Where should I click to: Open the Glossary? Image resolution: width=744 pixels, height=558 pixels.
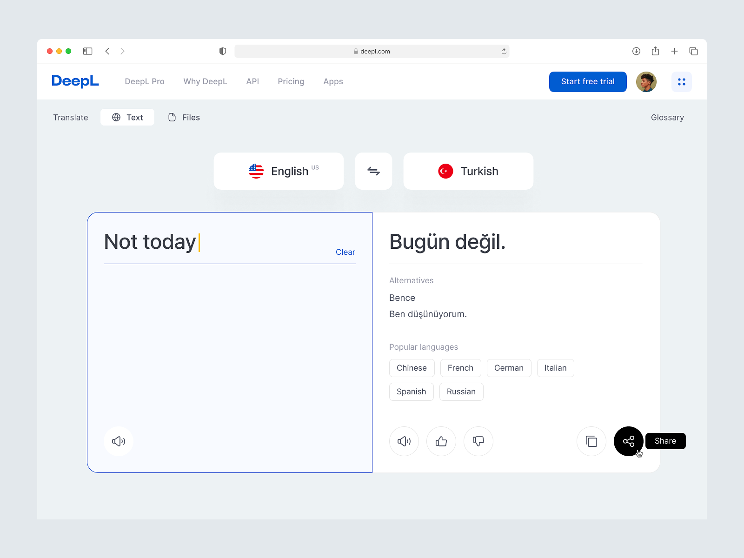click(667, 117)
